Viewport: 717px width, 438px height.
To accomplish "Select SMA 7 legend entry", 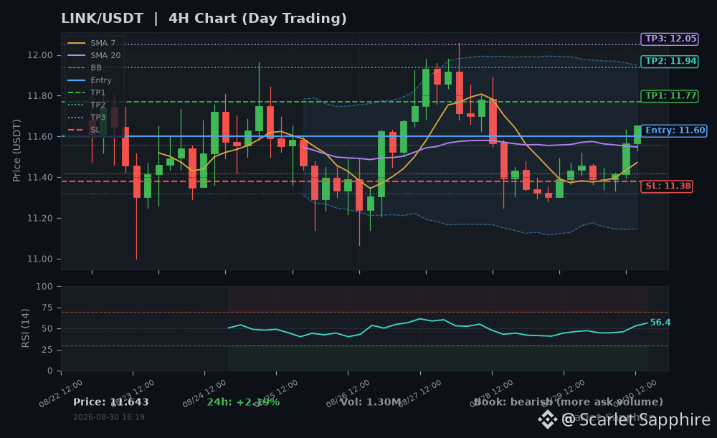I will point(94,43).
